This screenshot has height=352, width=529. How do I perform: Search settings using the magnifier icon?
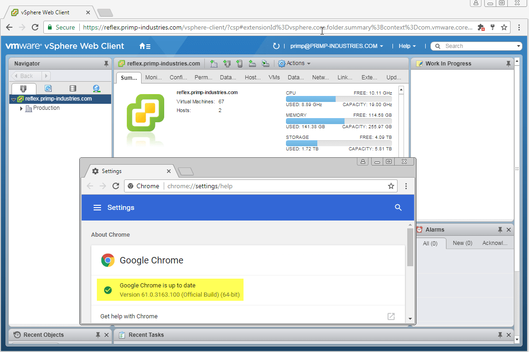398,208
